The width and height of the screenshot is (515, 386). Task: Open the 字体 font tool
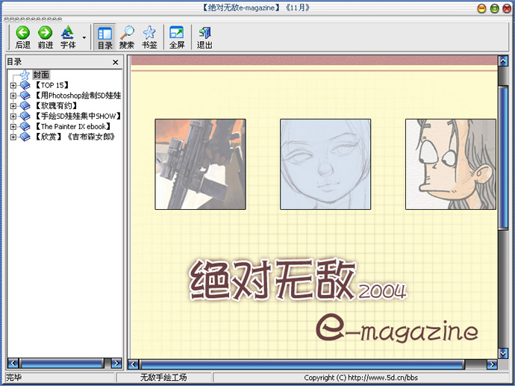pyautogui.click(x=68, y=37)
